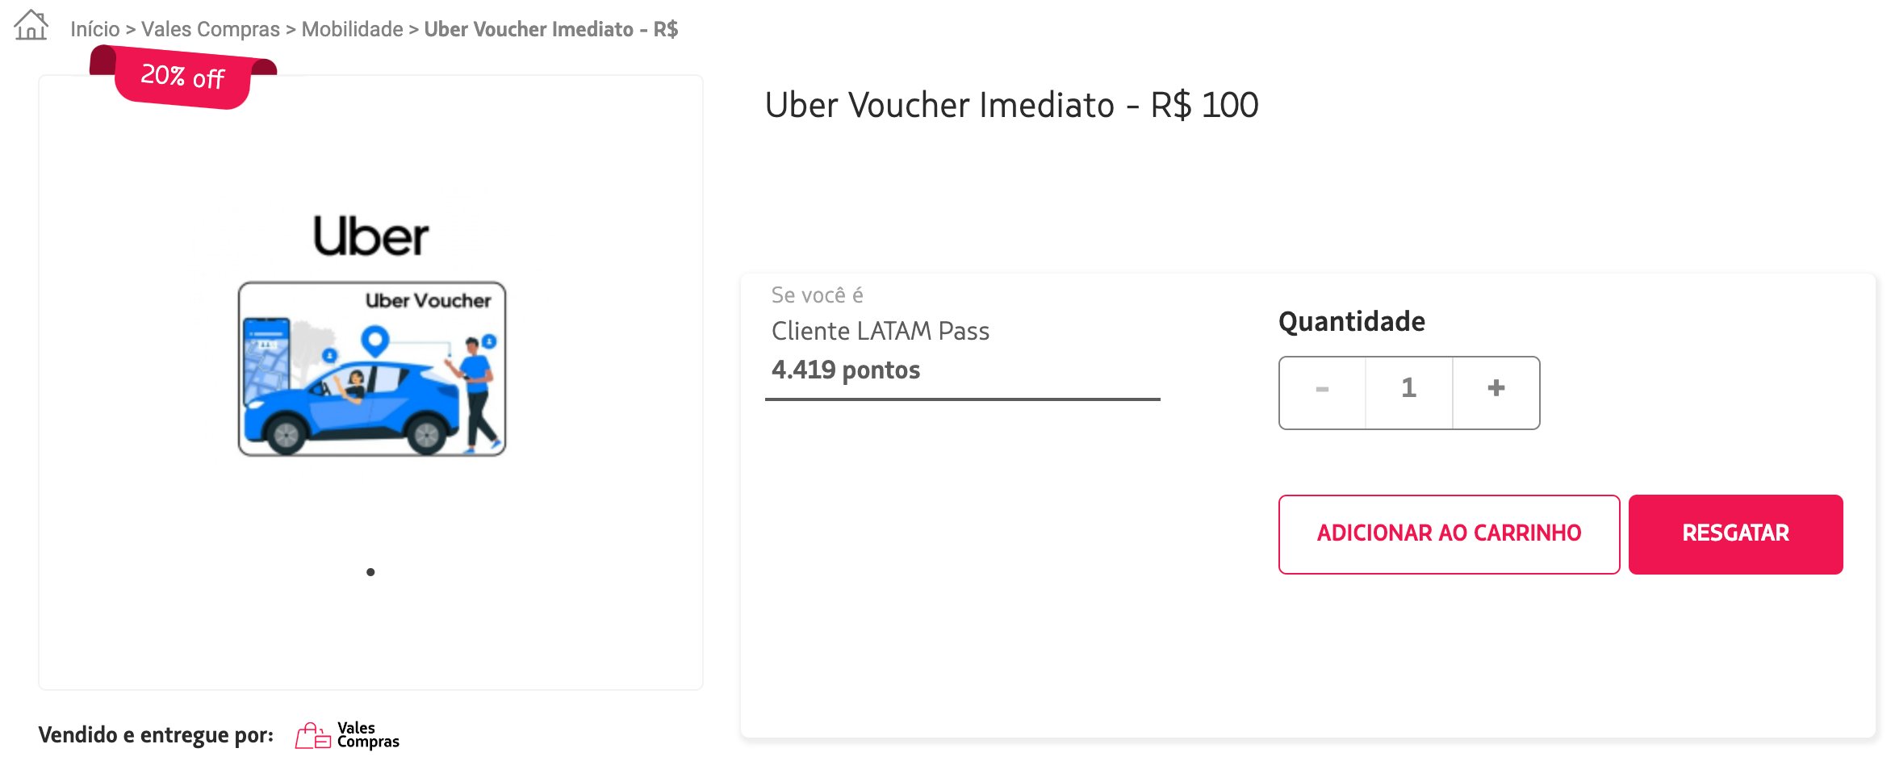1891x765 pixels.
Task: Decrease quantity with the minus button
Action: (x=1322, y=392)
